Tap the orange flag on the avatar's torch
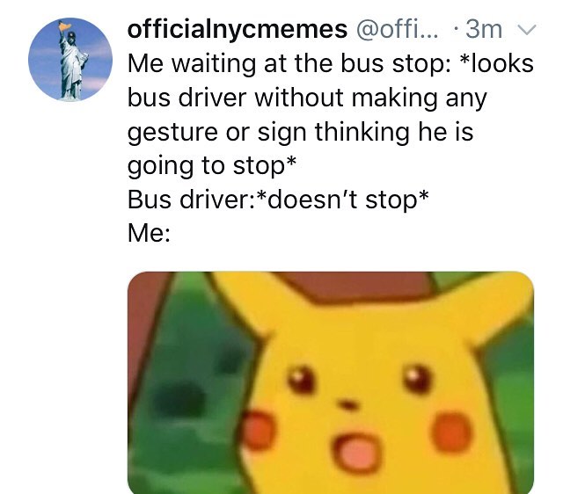The image size is (563, 494). coord(64,25)
